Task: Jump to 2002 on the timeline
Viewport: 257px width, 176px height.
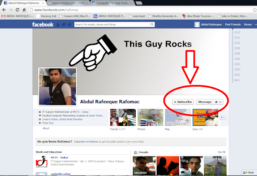Action: pyautogui.click(x=237, y=75)
